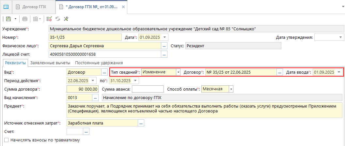
Task: Click the start date 22.06.2025 field
Action: [78, 80]
